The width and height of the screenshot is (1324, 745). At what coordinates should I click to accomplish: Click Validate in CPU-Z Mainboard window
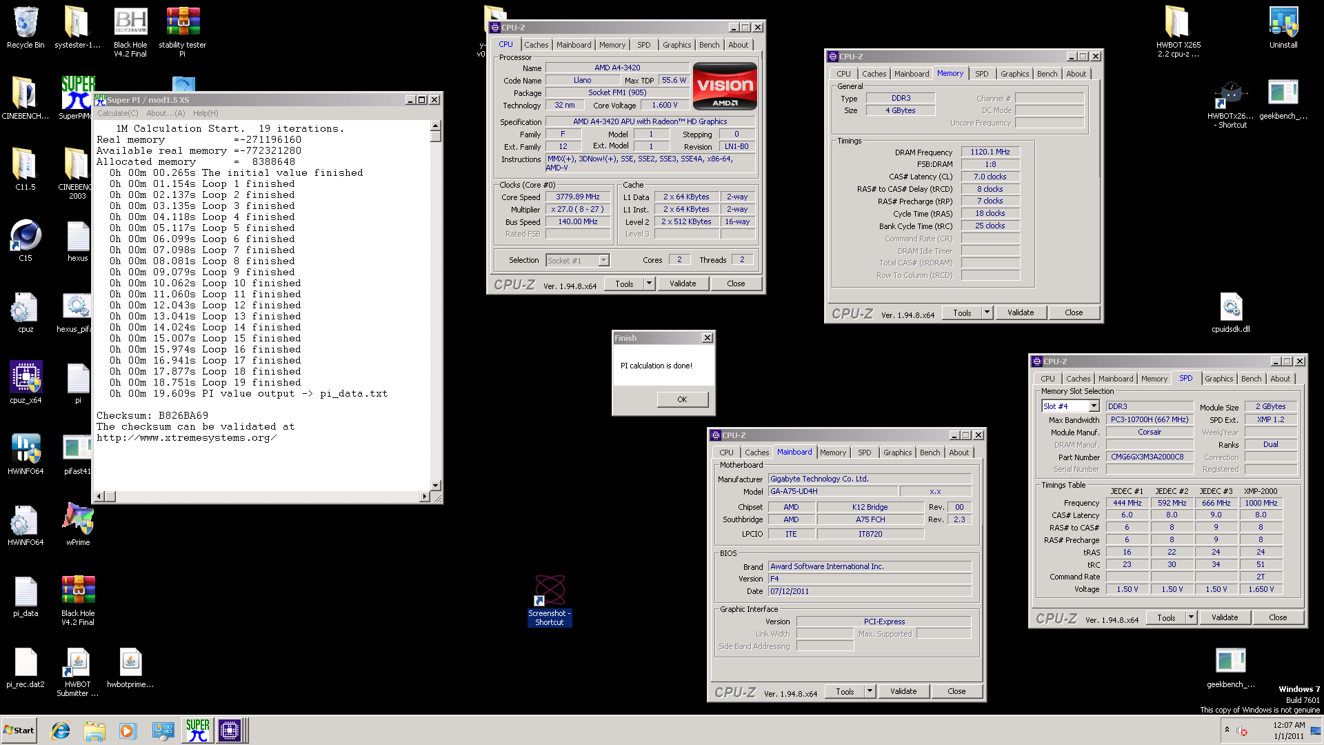point(903,691)
